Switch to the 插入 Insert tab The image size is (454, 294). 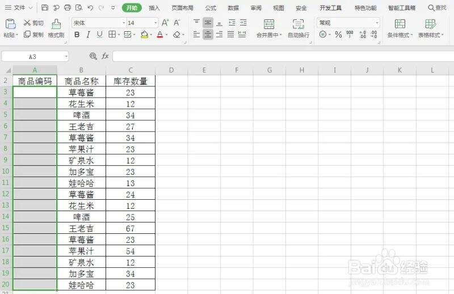click(154, 8)
